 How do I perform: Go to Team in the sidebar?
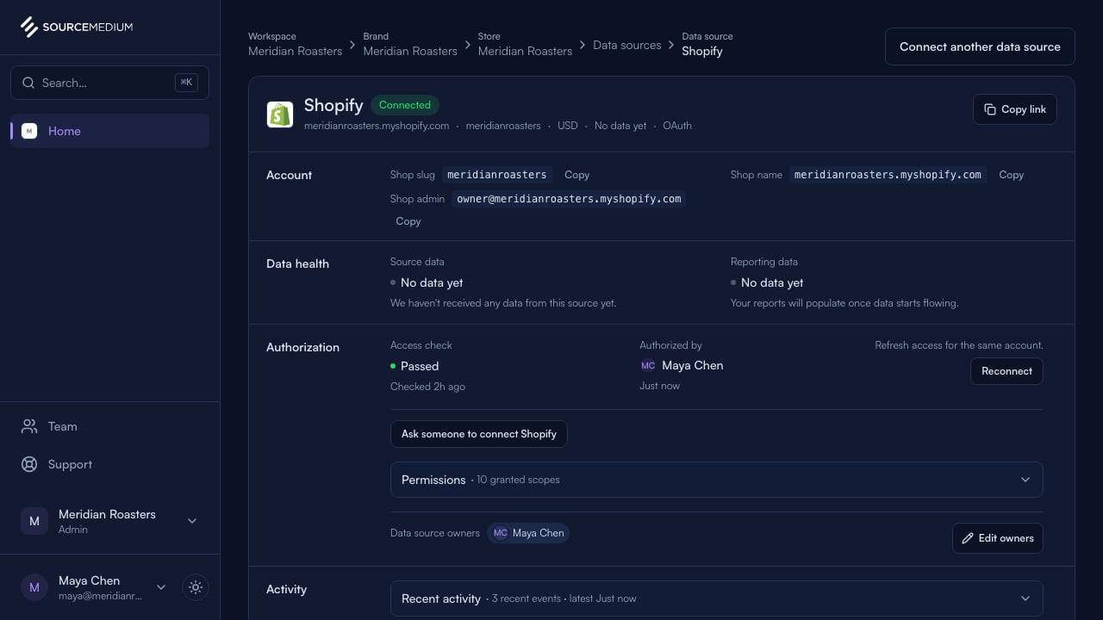(x=109, y=426)
